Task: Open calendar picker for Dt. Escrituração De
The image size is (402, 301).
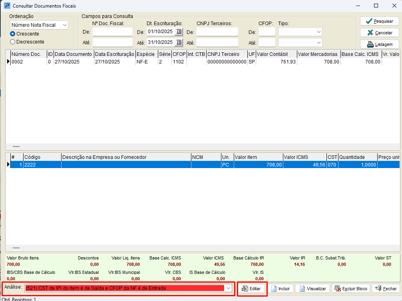Action: [x=179, y=32]
